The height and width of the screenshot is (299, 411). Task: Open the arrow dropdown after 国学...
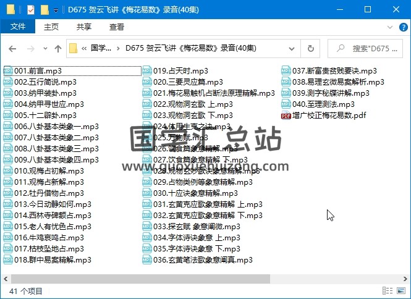[119, 48]
